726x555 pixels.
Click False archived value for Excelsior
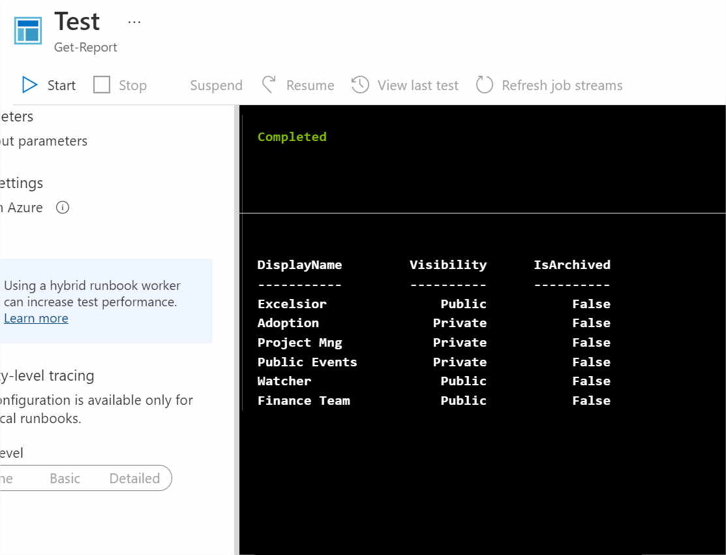591,304
